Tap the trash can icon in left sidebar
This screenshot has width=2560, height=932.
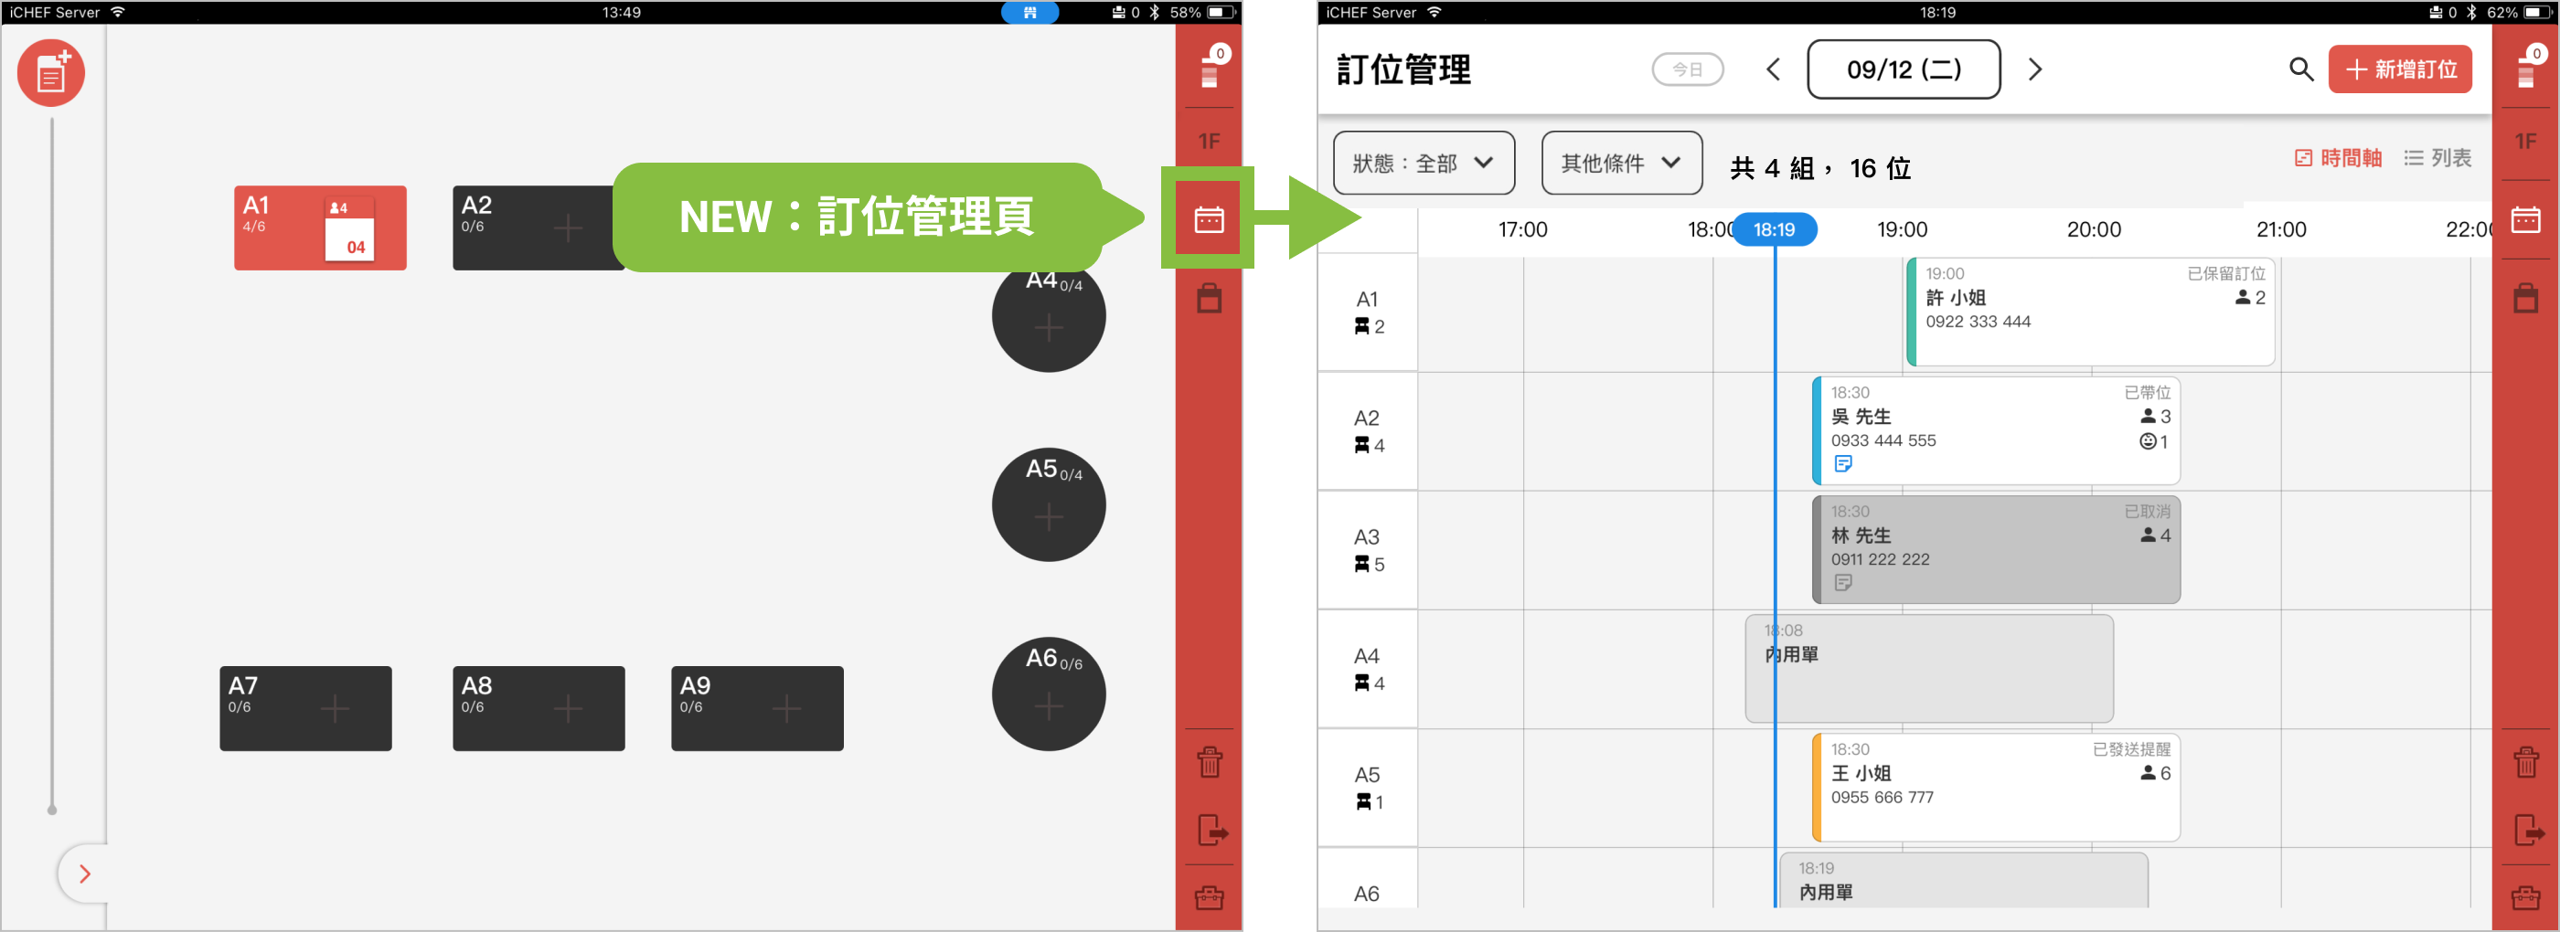coord(1209,762)
